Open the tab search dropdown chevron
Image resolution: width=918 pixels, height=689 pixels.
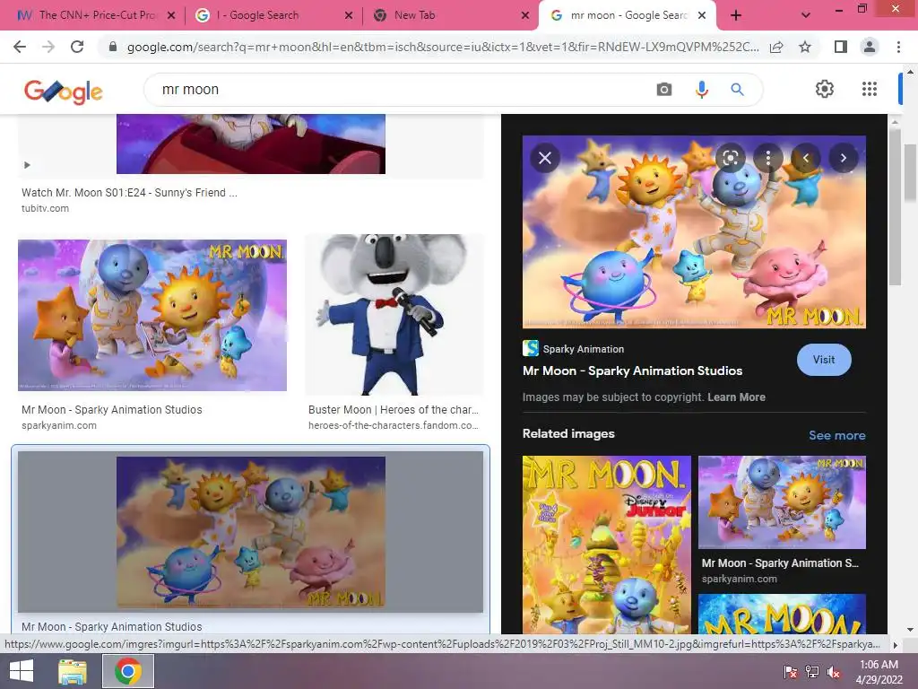[806, 15]
